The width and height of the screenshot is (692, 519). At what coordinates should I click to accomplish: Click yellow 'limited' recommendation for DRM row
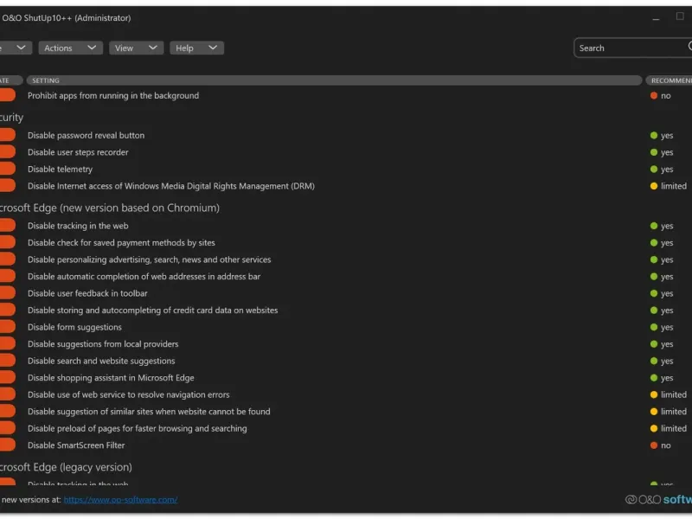669,186
